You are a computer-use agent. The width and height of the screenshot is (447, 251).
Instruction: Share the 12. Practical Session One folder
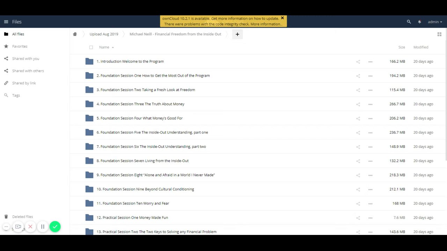[358, 218]
